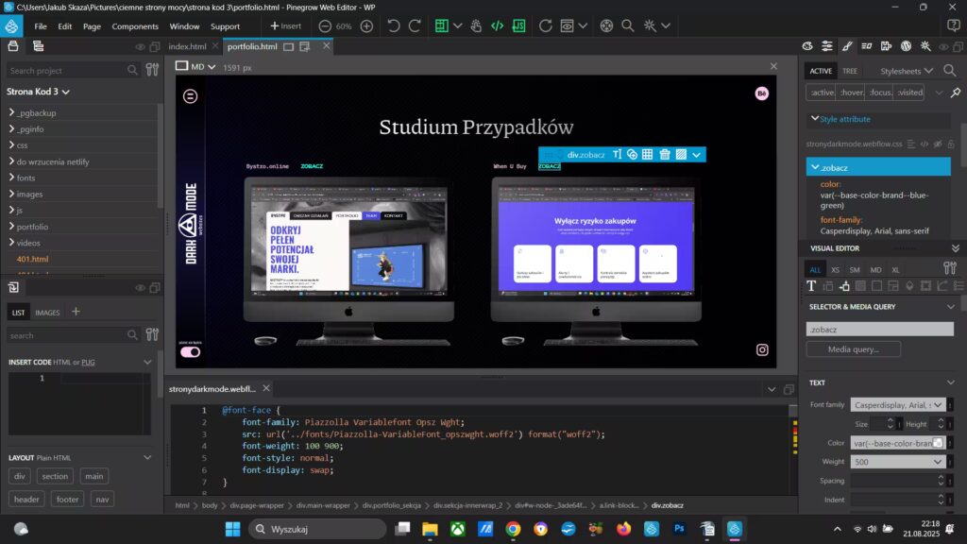The height and width of the screenshot is (544, 967).
Task: Enable the :visited pseudo-class state
Action: [x=909, y=93]
